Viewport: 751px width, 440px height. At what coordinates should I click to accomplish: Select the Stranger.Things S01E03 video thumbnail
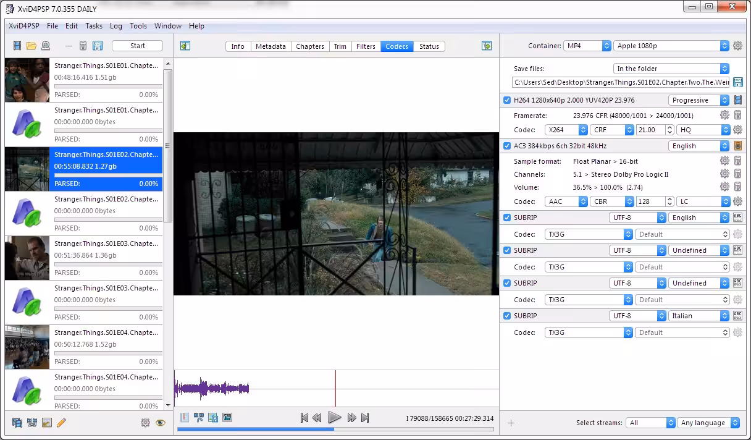tap(27, 258)
